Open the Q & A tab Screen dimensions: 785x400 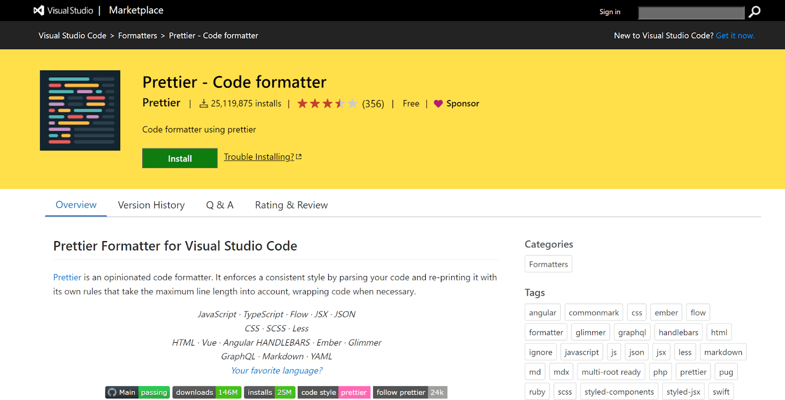tap(219, 205)
